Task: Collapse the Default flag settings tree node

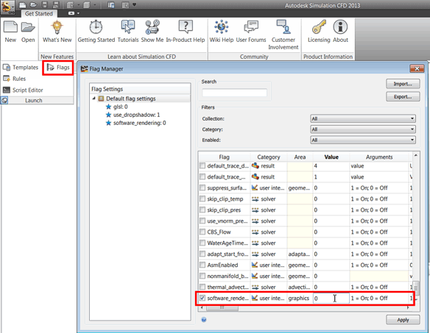Action: click(94, 99)
